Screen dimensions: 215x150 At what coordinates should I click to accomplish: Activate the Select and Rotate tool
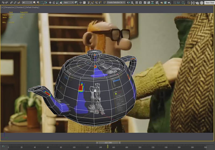pos(54,3)
